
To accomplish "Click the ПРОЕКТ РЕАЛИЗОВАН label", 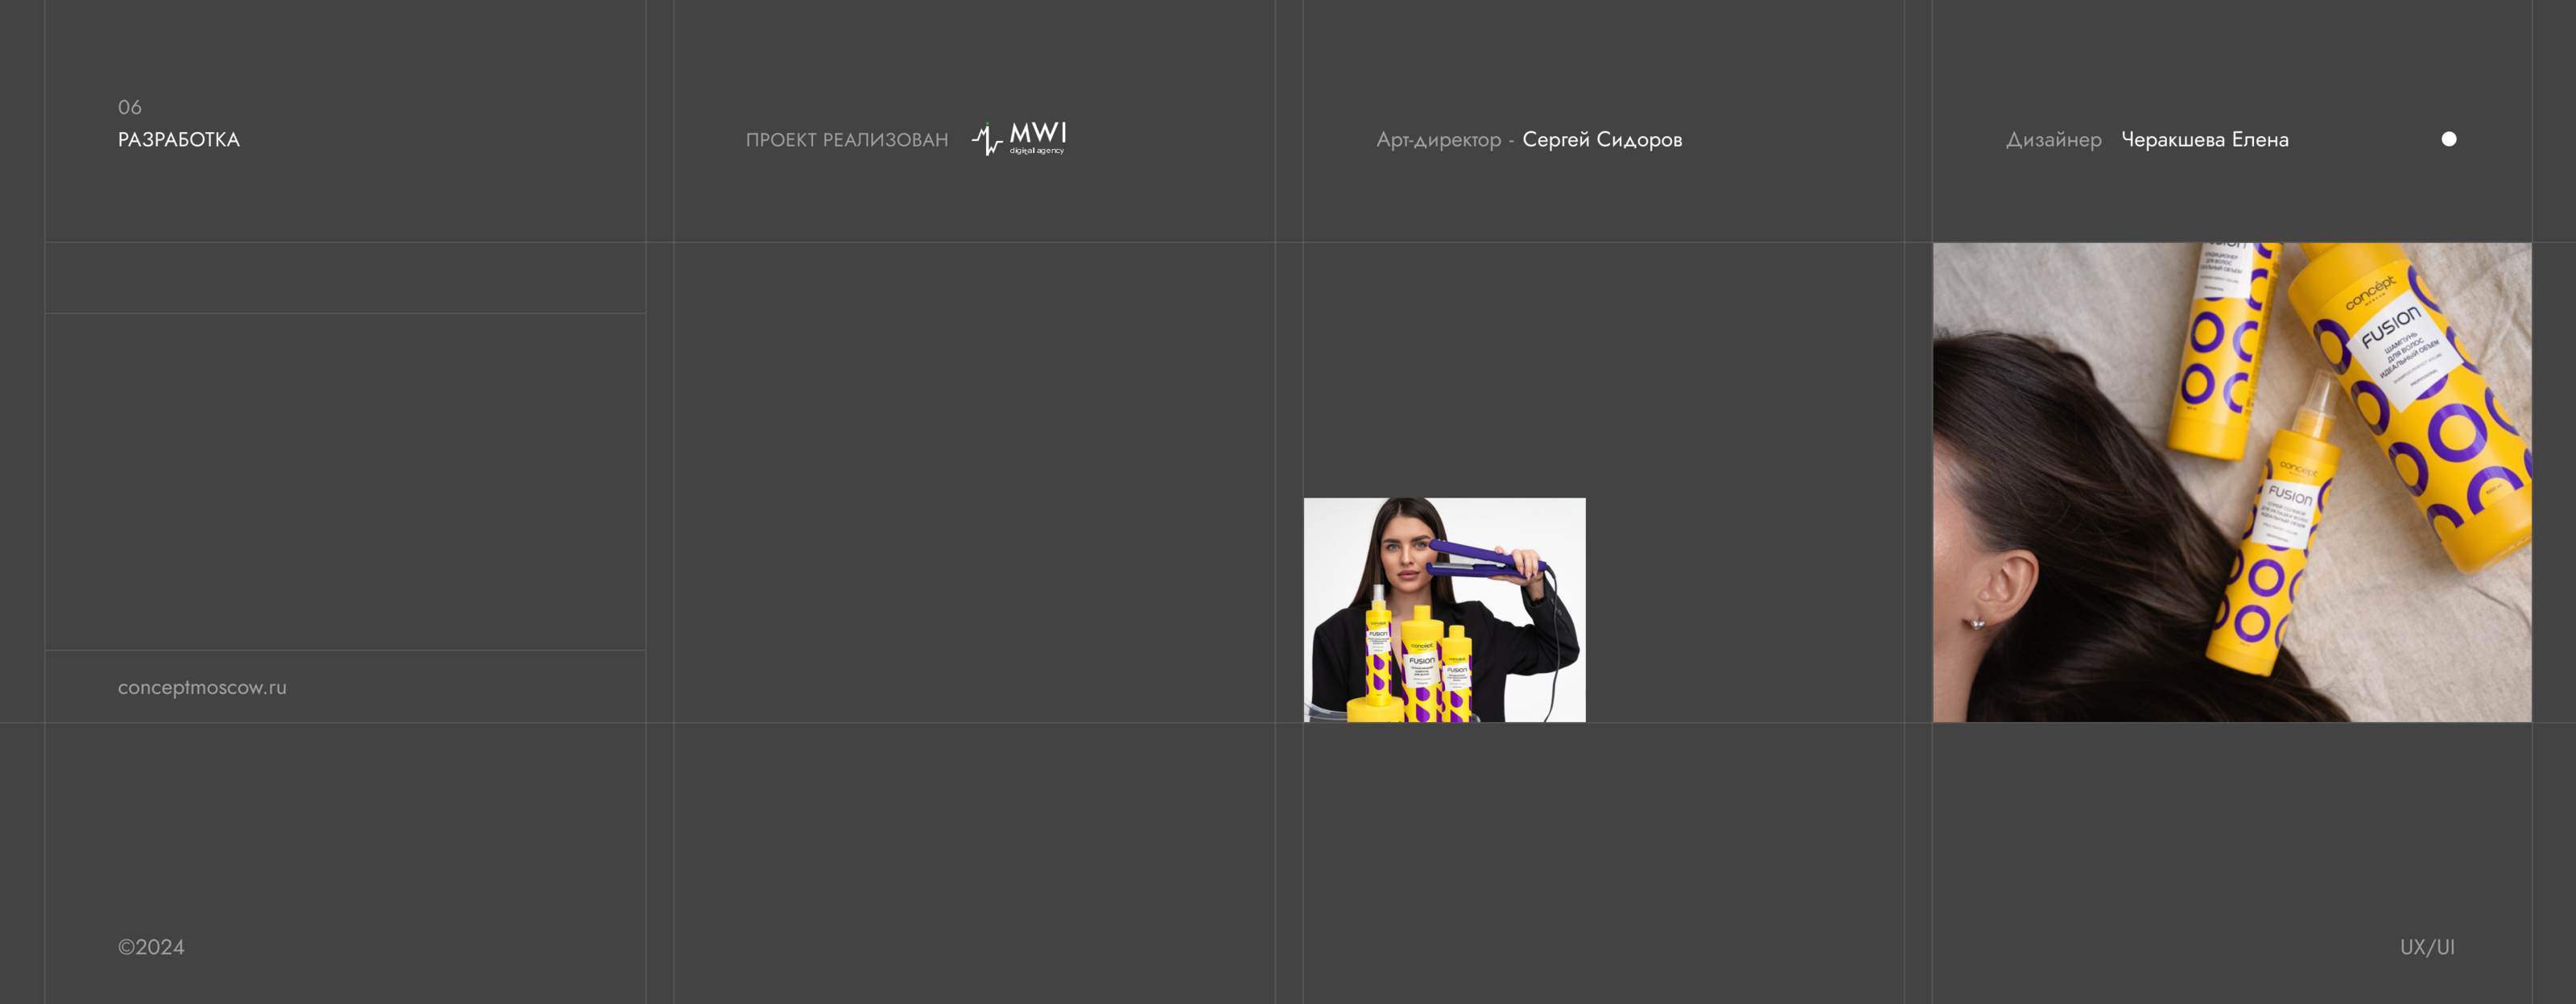I will (x=846, y=140).
